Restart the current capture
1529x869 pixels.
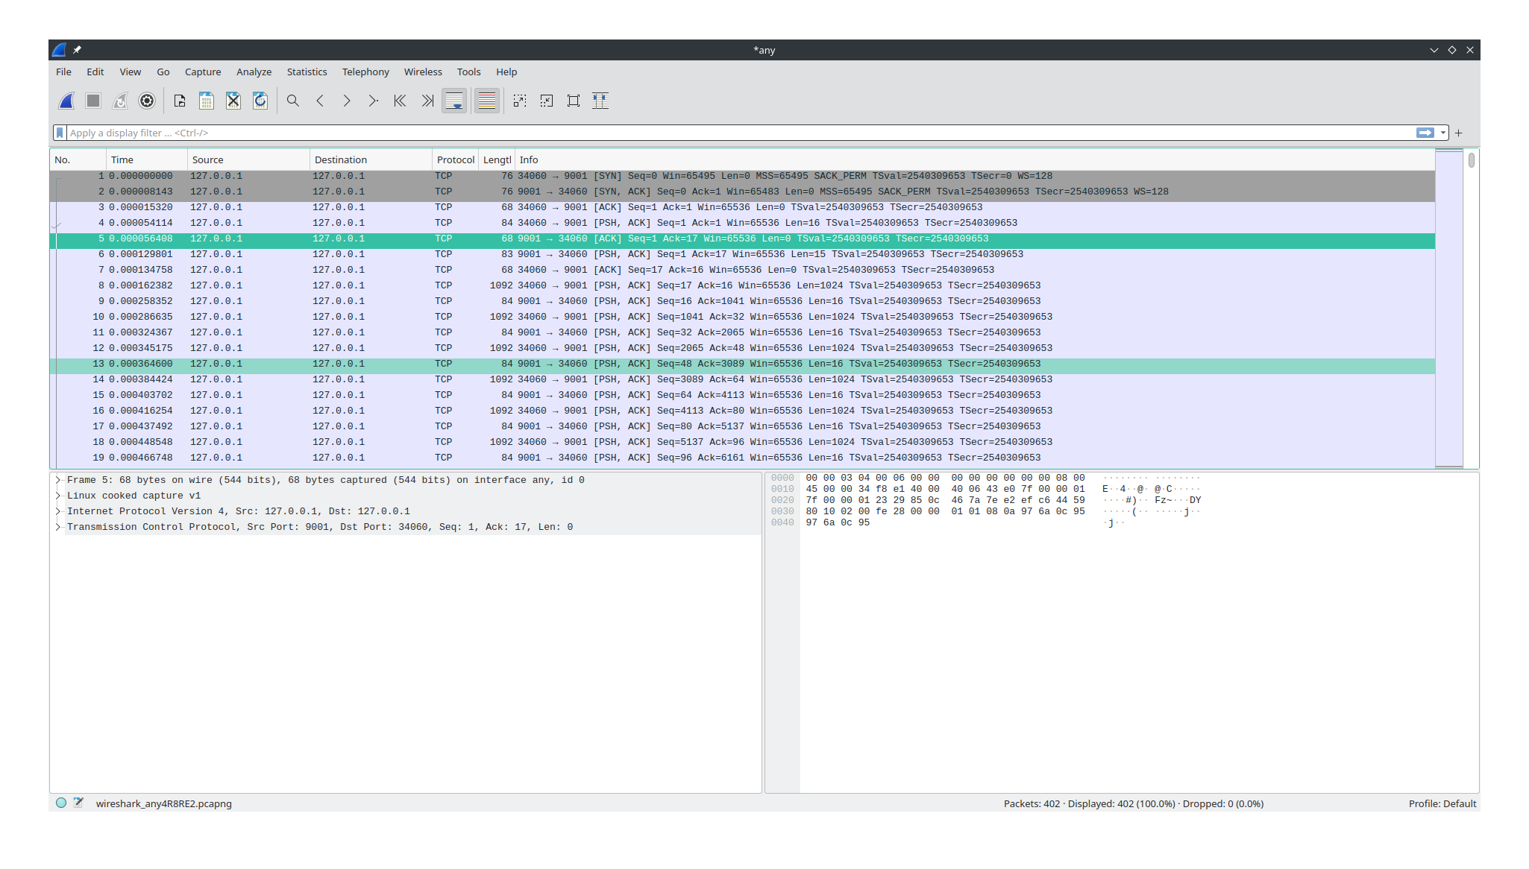(x=120, y=101)
